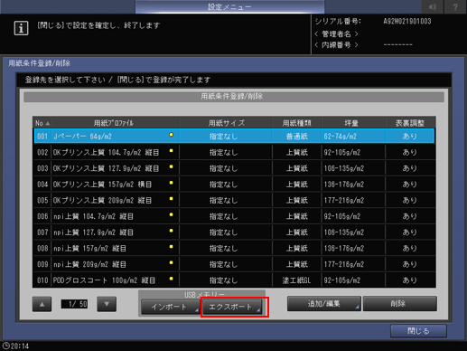Select row 009 npi上質 209g/m2

234,264
